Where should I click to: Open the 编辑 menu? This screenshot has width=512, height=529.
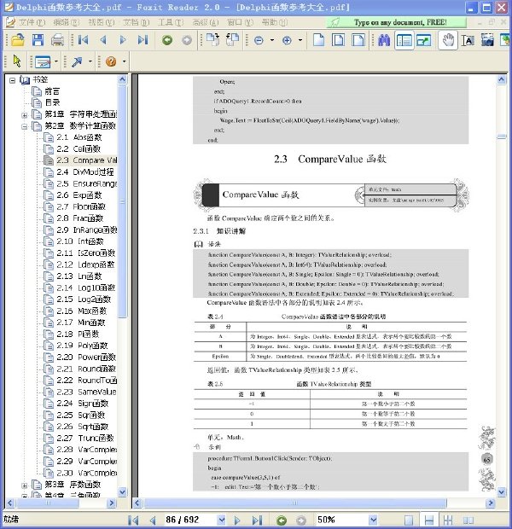coord(67,22)
